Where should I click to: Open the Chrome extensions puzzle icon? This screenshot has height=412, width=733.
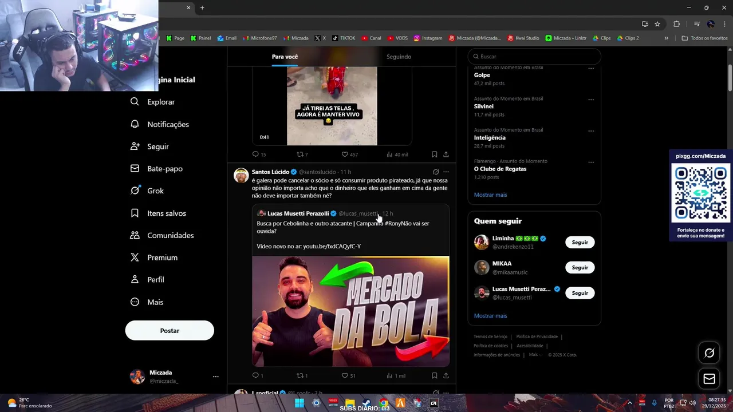[676, 24]
